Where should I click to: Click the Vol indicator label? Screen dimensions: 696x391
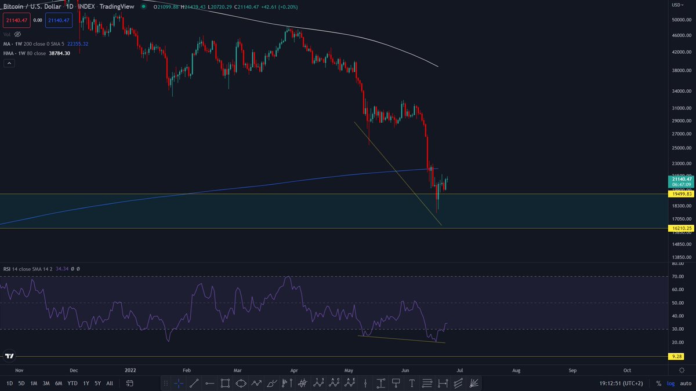point(7,35)
